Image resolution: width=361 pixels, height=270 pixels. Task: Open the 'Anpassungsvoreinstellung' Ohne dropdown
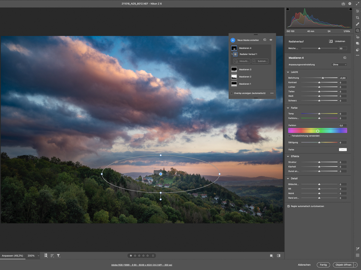[x=339, y=65]
